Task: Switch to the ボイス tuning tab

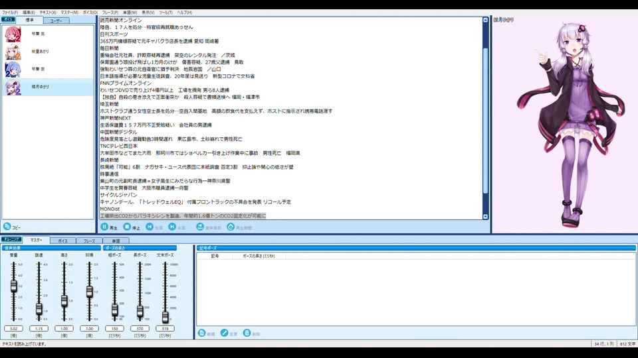Action: pos(62,241)
